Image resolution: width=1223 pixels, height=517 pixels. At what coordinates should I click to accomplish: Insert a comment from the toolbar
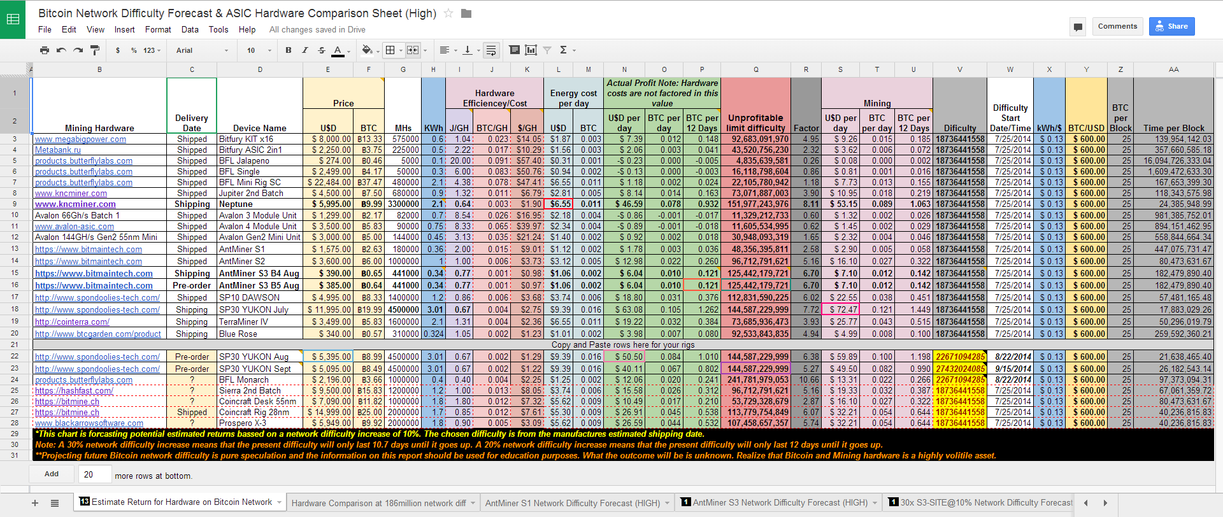point(514,50)
